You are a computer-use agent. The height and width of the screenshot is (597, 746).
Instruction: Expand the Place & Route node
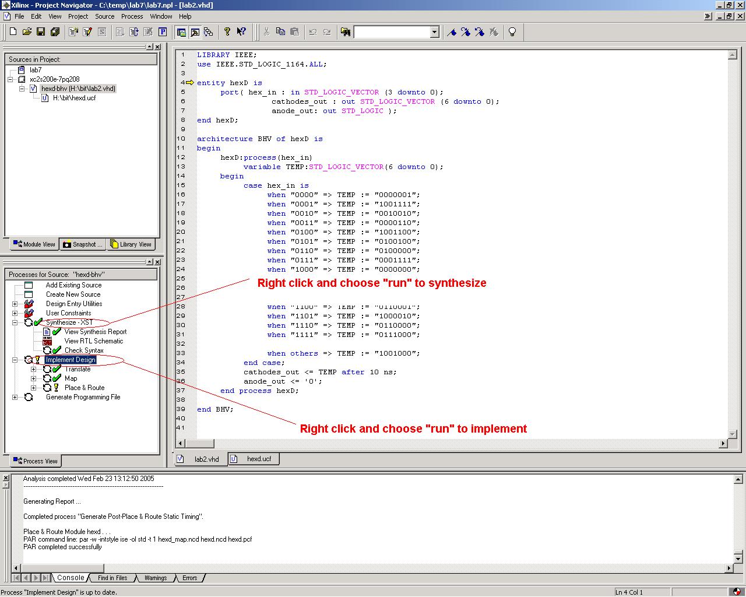click(x=33, y=388)
